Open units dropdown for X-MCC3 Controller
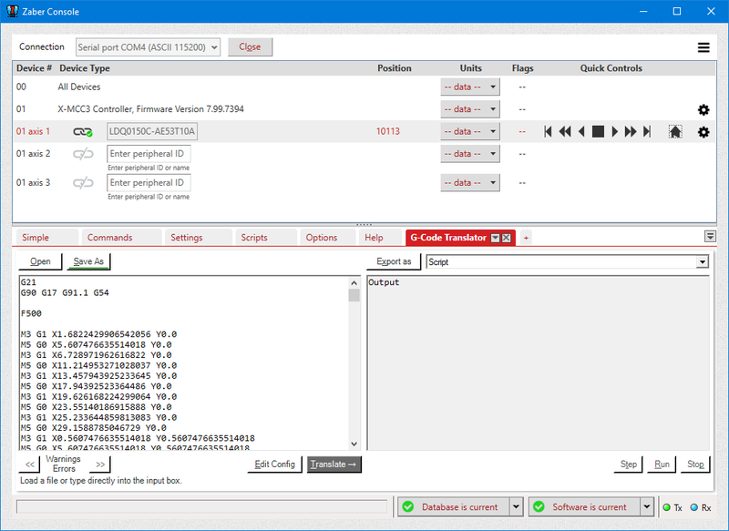The image size is (729, 531). click(x=470, y=109)
